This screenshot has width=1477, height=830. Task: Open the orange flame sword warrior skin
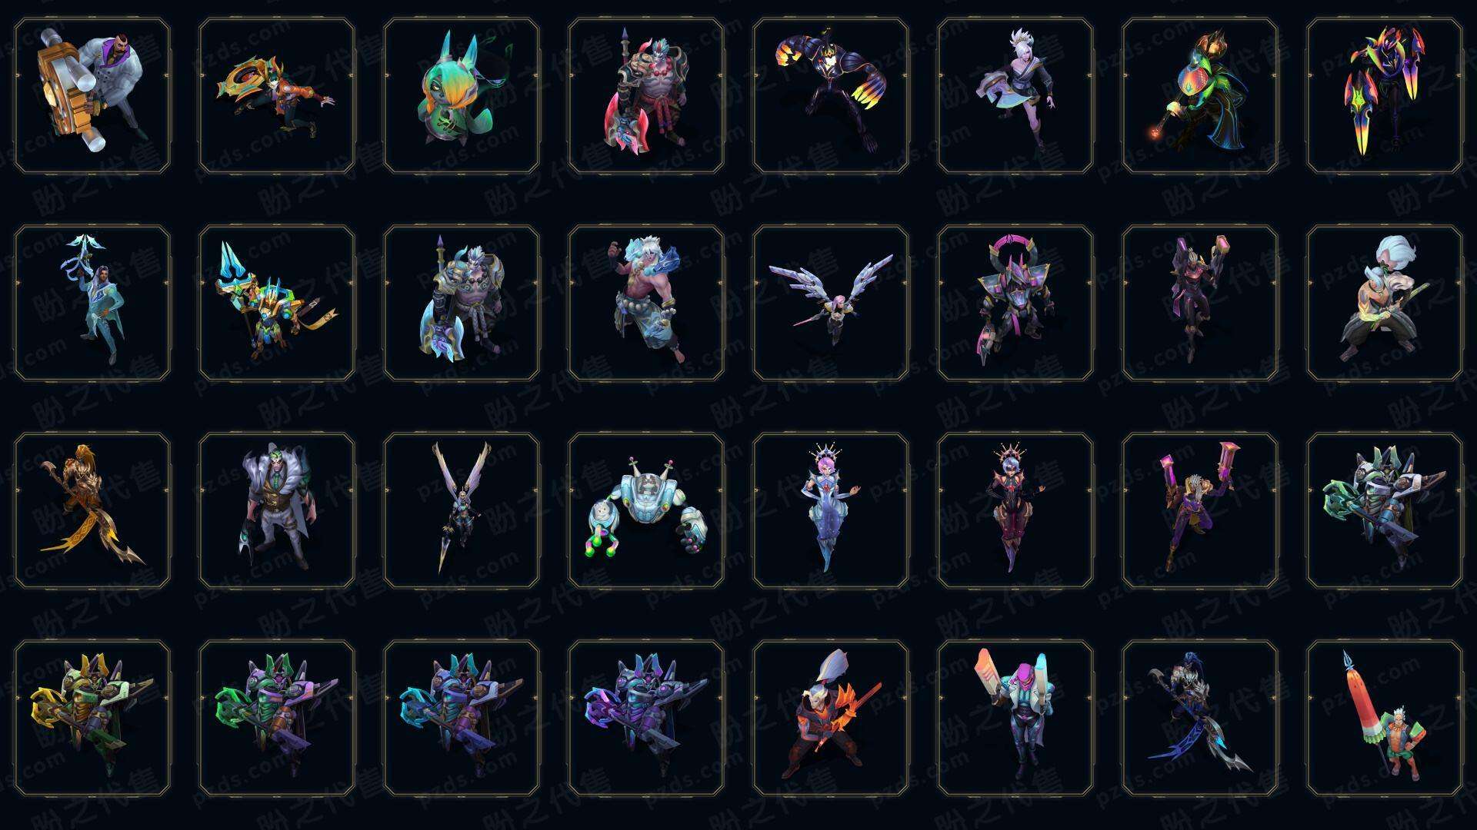831,718
